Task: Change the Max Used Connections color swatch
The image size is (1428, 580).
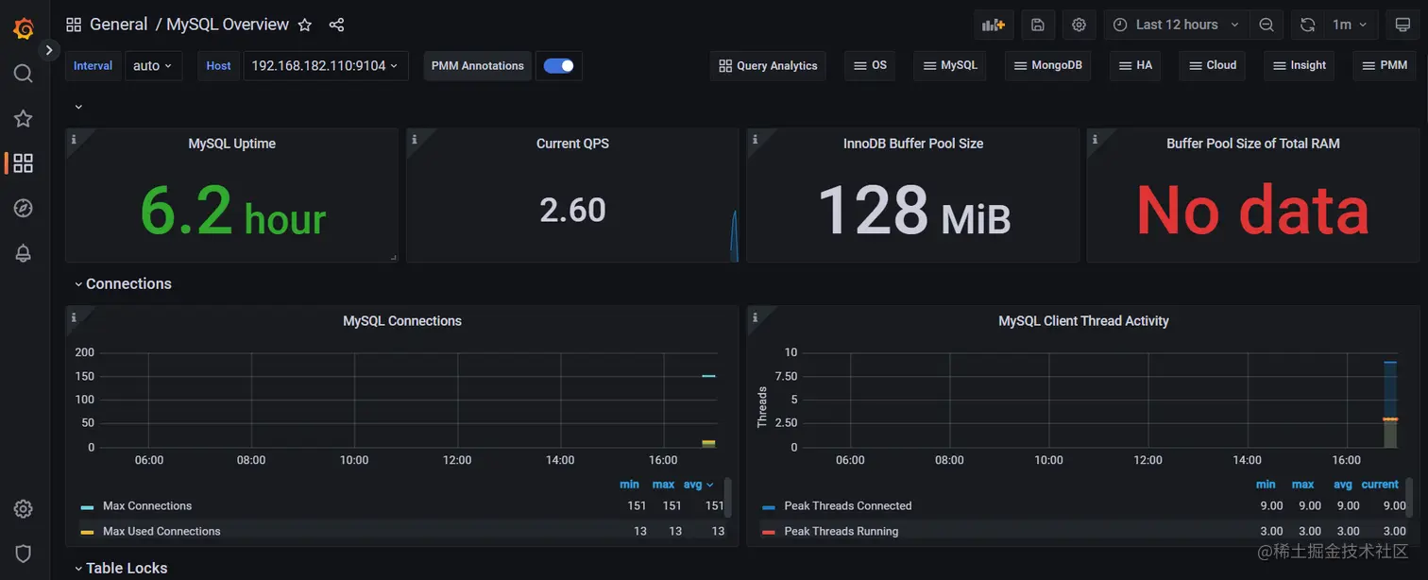Action: pos(87,532)
